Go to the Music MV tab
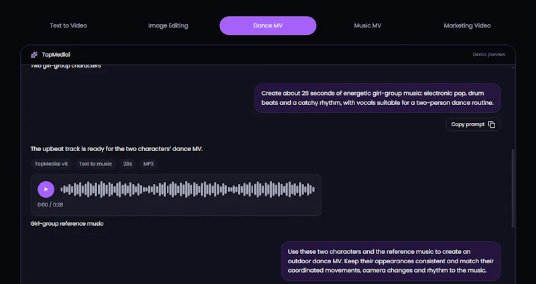The height and width of the screenshot is (284, 536). [367, 25]
